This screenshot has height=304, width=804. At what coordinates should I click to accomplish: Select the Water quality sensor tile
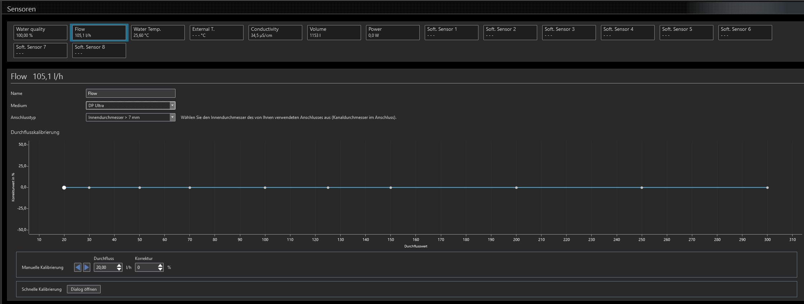pyautogui.click(x=40, y=32)
